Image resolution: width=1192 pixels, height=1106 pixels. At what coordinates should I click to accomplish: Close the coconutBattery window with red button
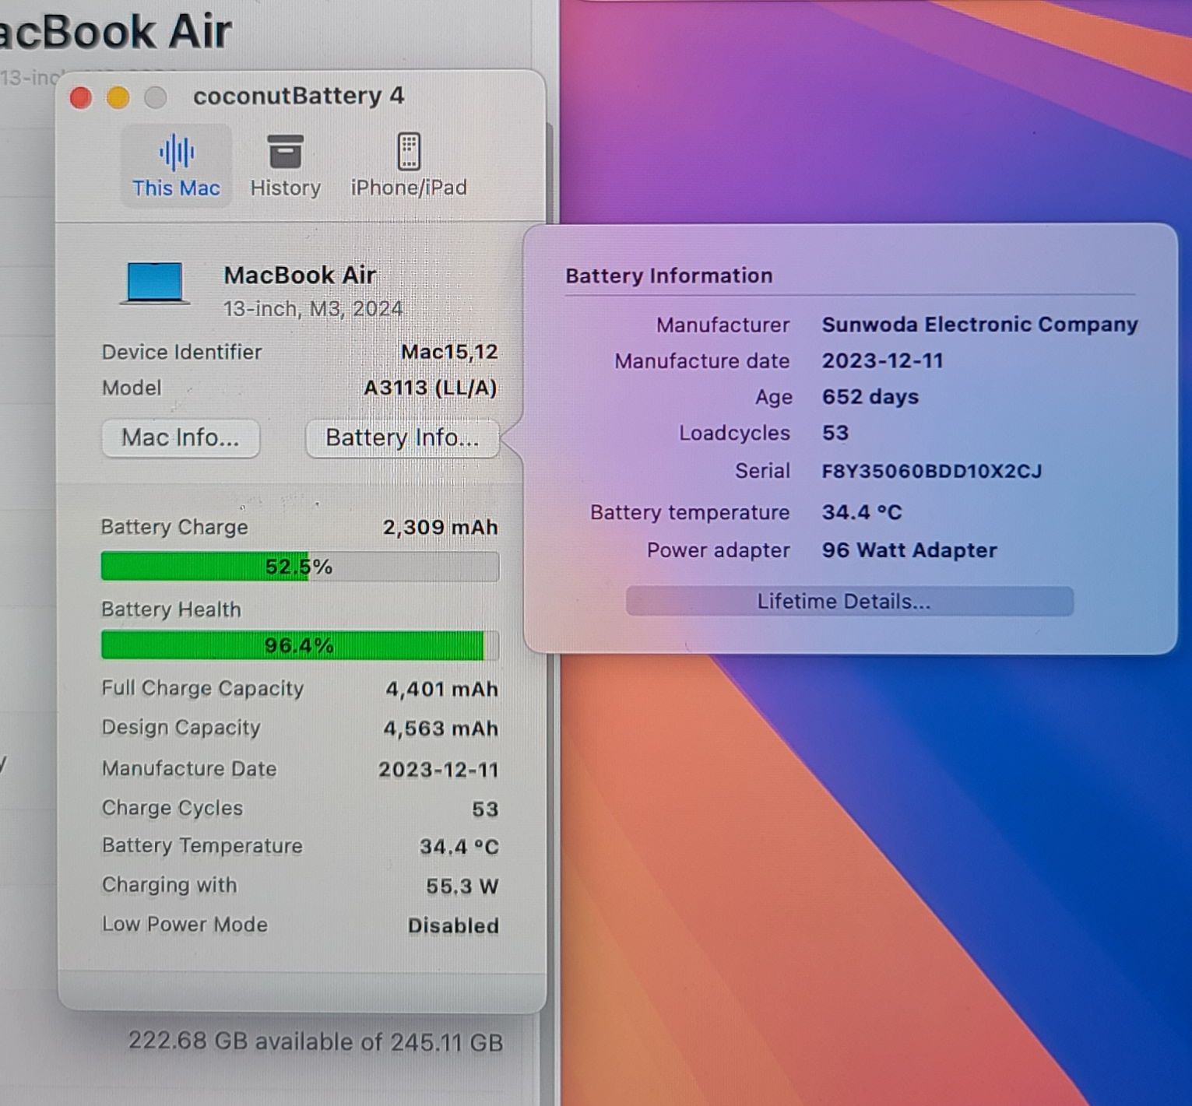(x=81, y=98)
